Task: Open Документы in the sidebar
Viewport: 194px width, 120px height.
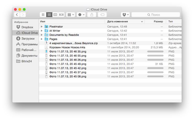Action: tap(26, 56)
